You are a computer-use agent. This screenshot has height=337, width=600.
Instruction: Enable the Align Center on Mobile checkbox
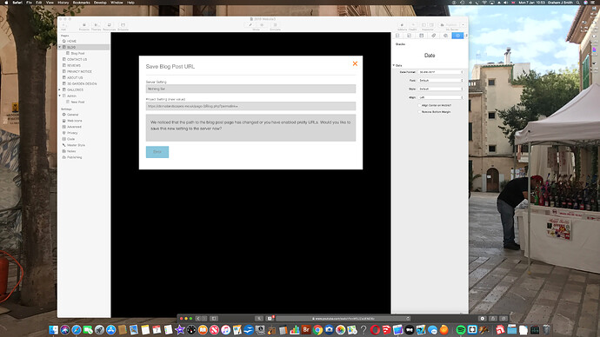pos(420,105)
